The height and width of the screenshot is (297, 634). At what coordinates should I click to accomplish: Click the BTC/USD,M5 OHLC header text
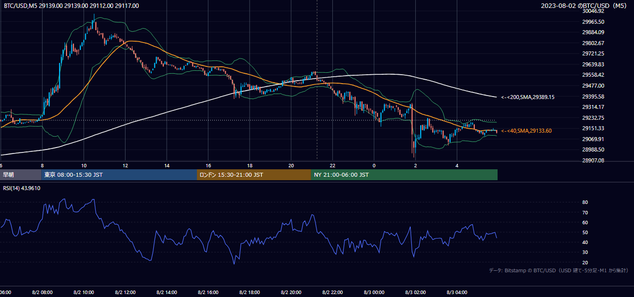coord(71,6)
